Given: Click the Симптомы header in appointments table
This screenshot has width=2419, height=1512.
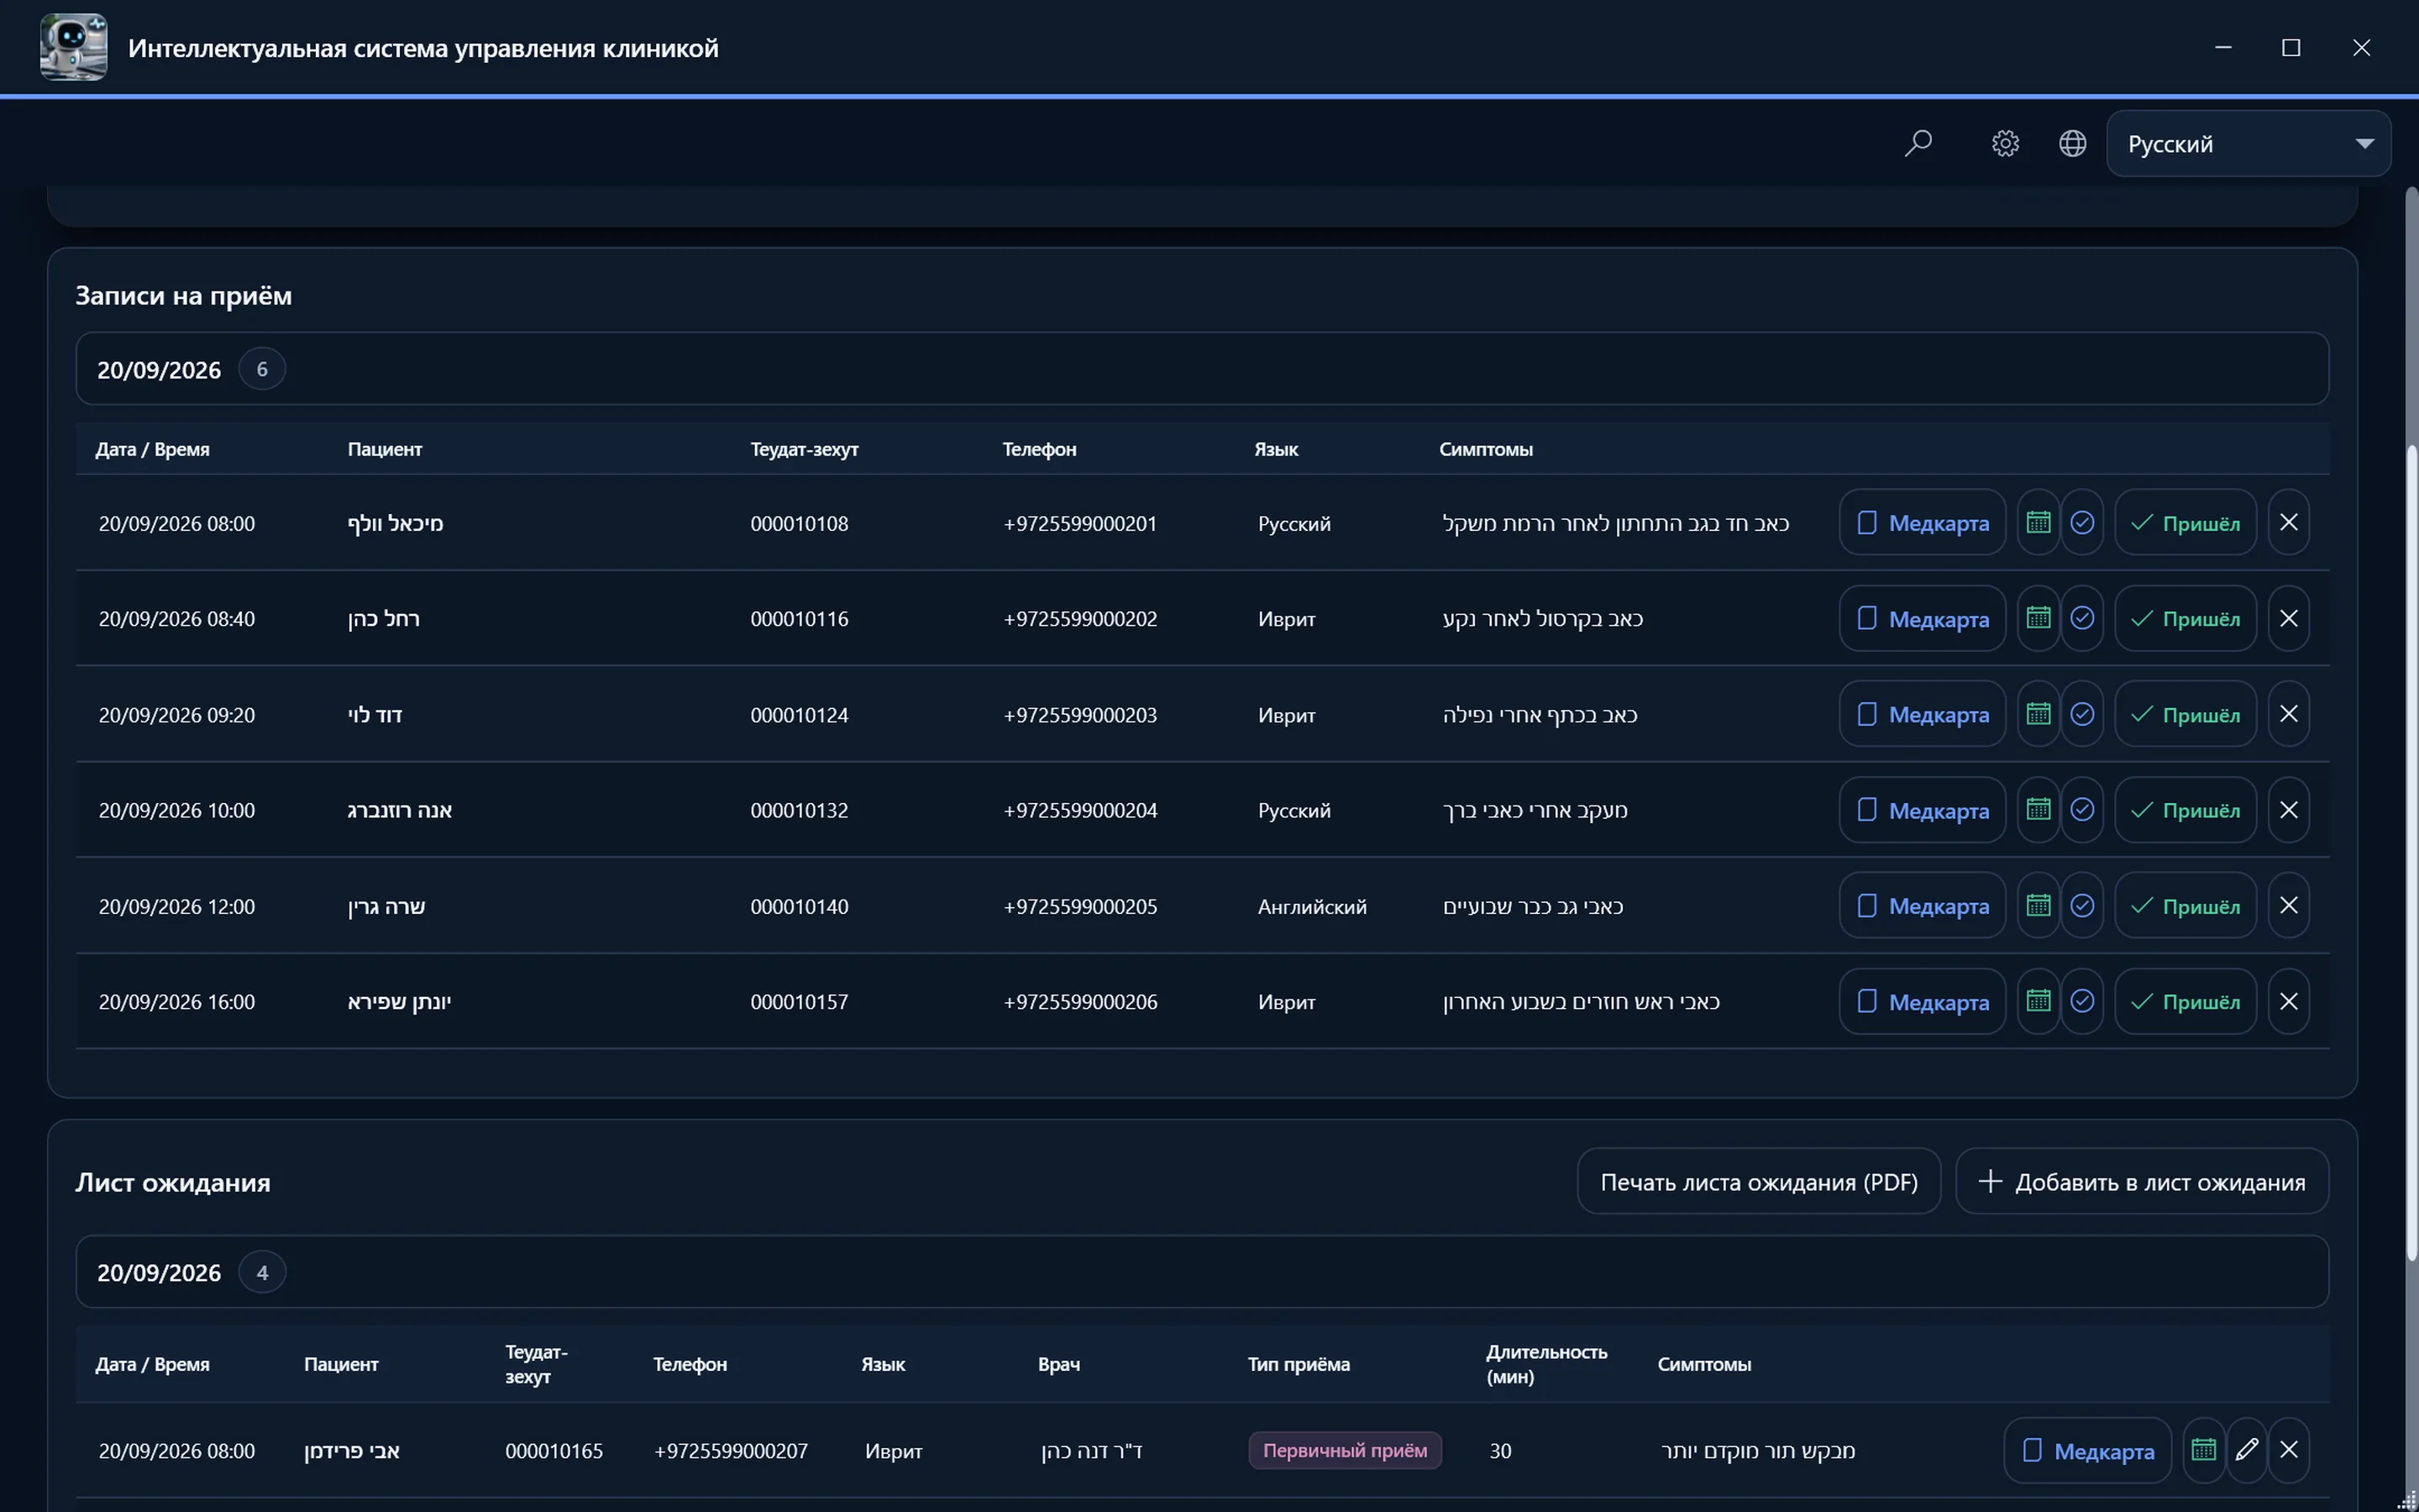Looking at the screenshot, I should (x=1485, y=449).
